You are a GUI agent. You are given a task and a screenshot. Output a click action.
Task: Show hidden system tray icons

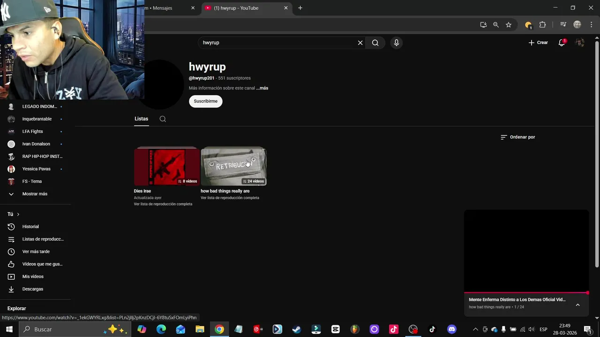pos(475,330)
